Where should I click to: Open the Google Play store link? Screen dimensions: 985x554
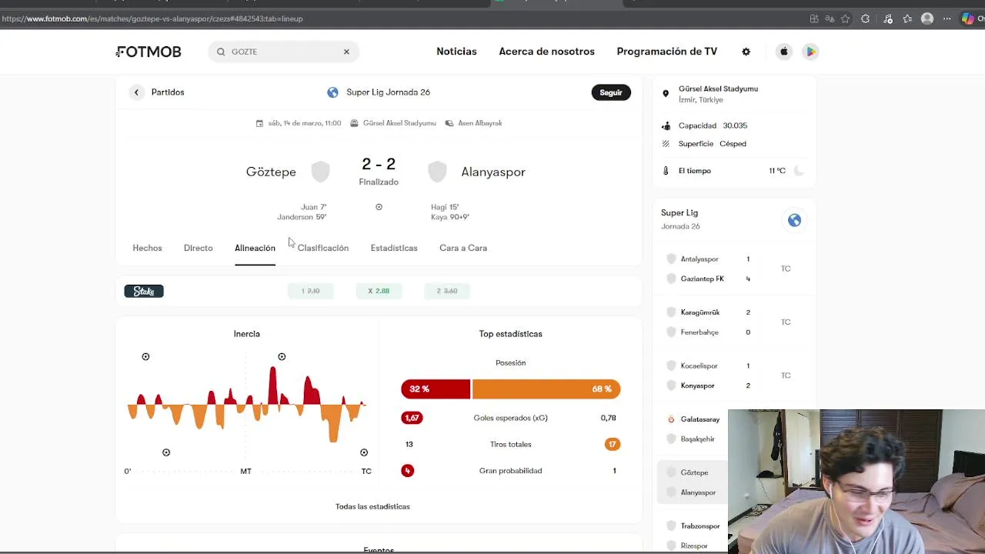tap(810, 52)
